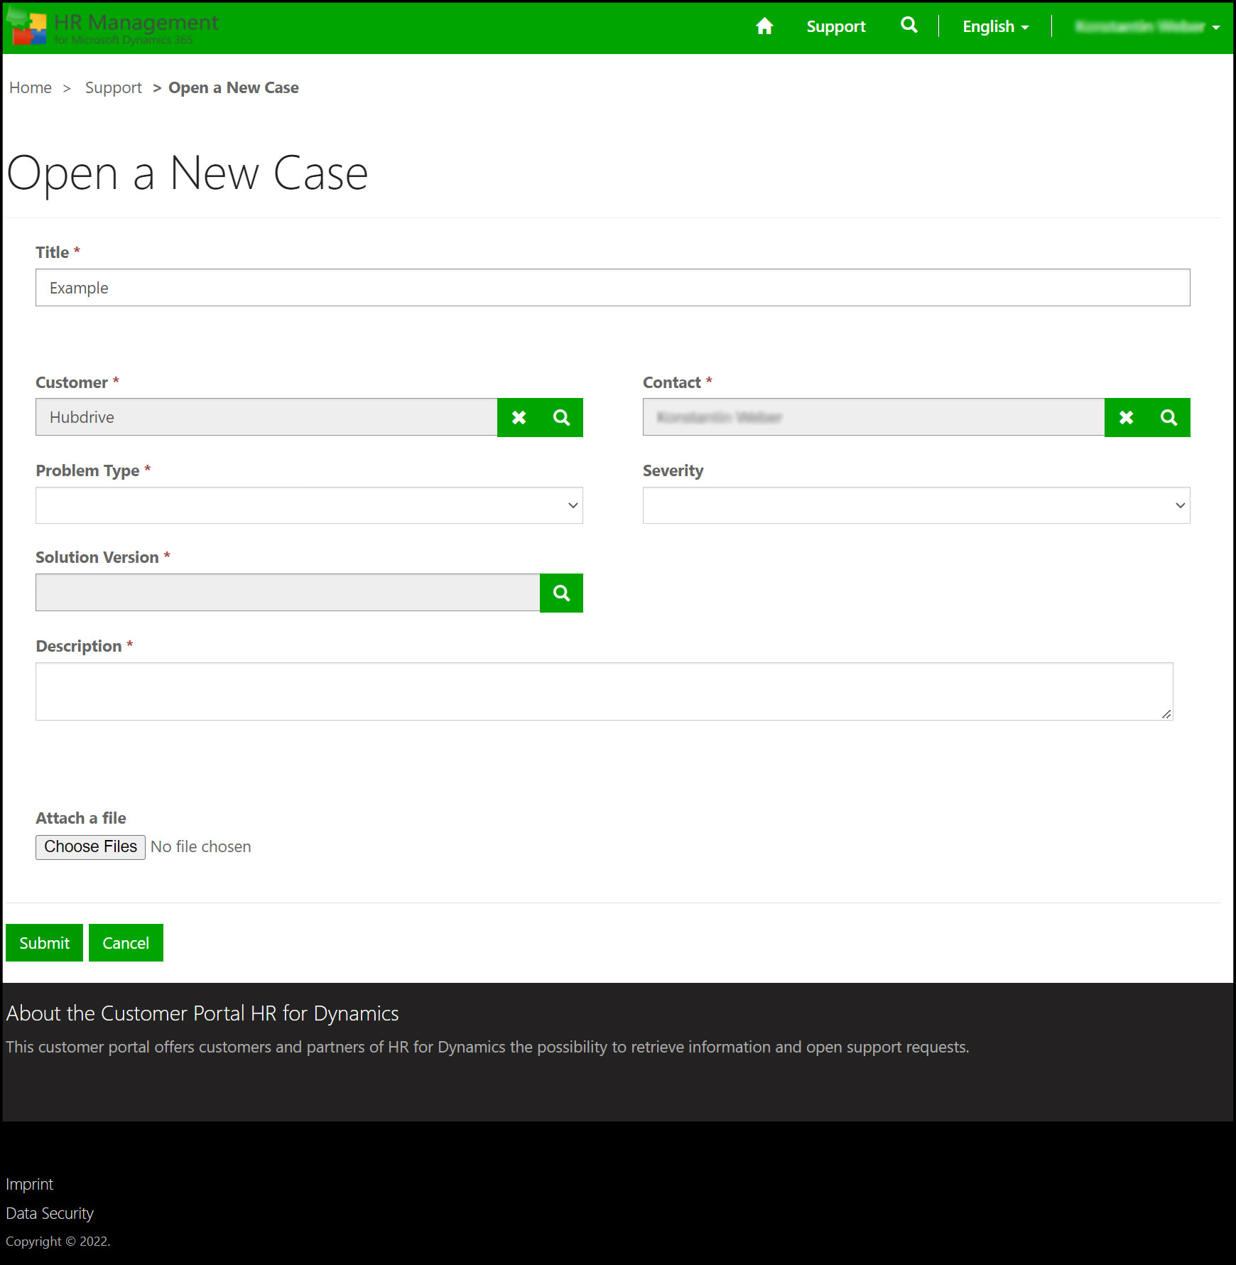Expand the Problem Type dropdown
The width and height of the screenshot is (1236, 1265).
[309, 505]
